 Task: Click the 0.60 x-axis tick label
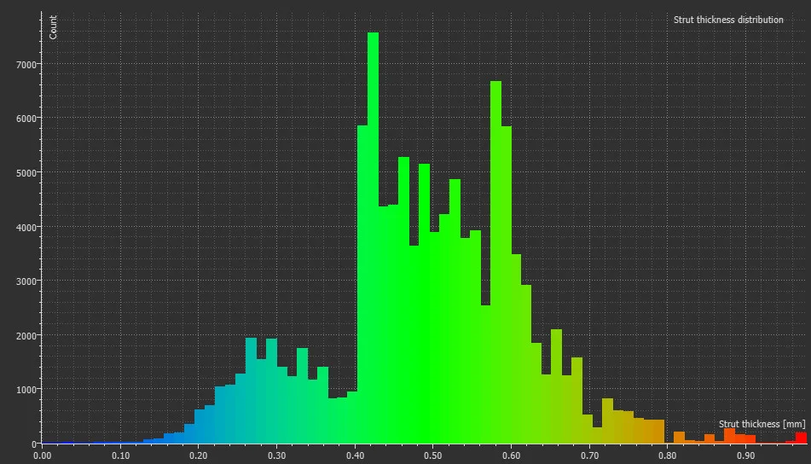tap(511, 455)
